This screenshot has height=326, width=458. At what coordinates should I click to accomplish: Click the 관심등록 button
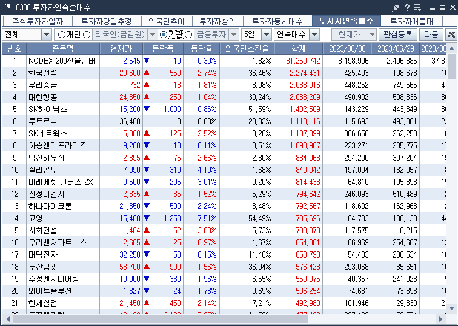[397, 35]
